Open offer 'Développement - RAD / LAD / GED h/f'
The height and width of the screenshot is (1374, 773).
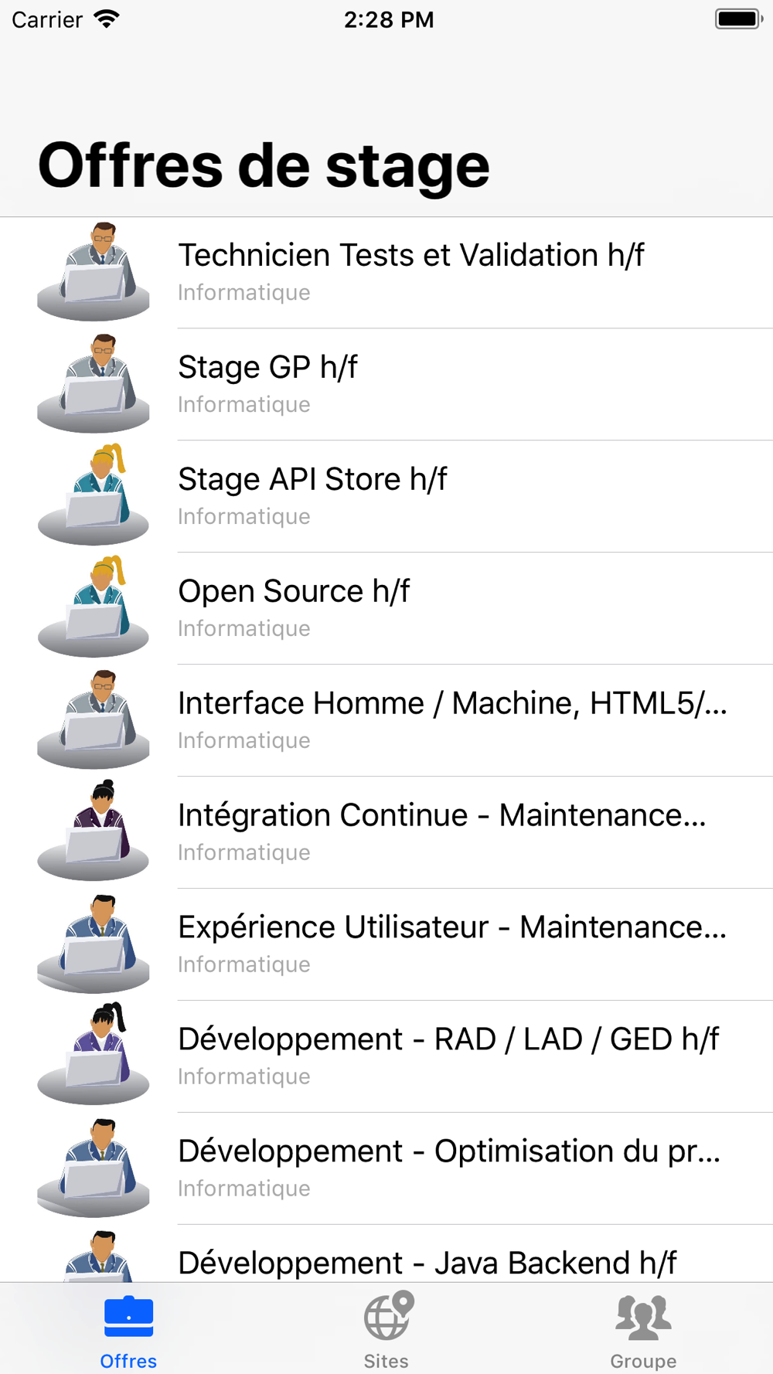coord(386,1057)
